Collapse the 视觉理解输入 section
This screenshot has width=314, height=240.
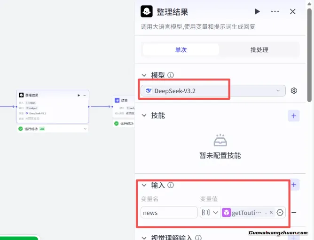pos(144,238)
